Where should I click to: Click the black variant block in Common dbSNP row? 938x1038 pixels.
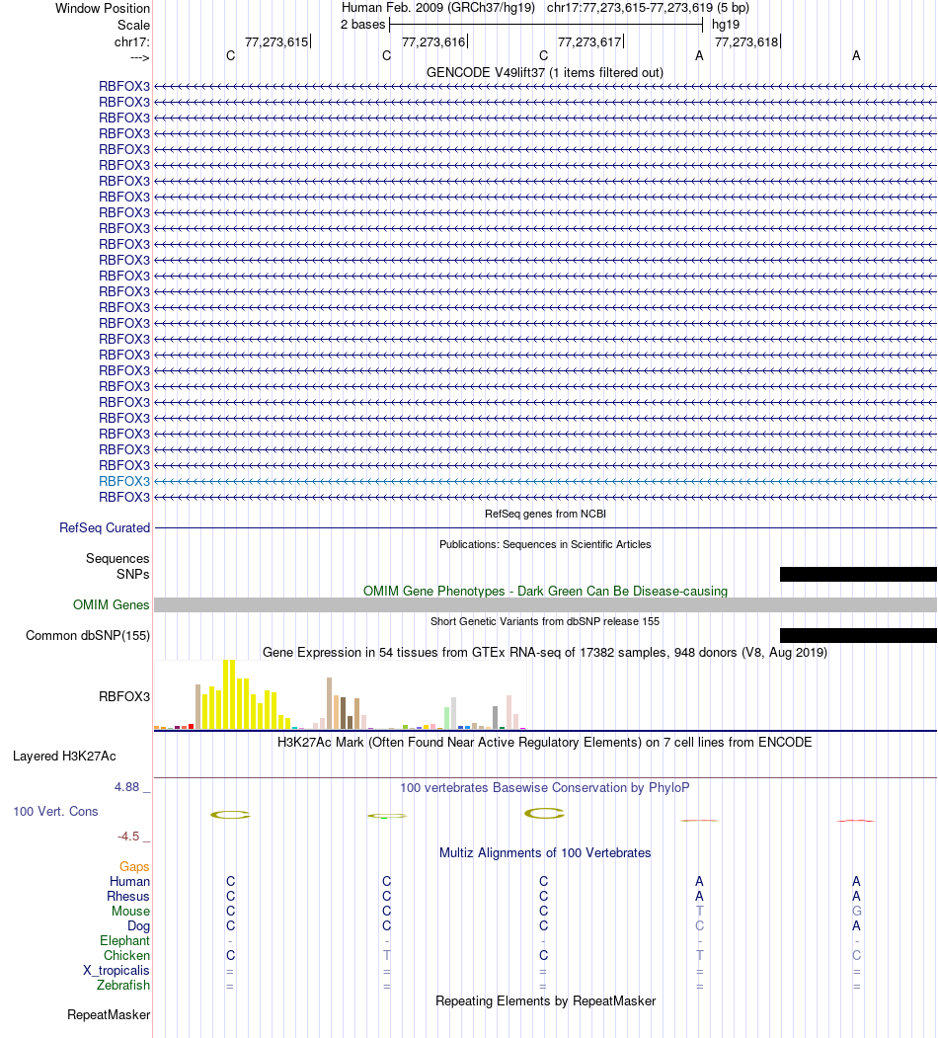tap(858, 635)
